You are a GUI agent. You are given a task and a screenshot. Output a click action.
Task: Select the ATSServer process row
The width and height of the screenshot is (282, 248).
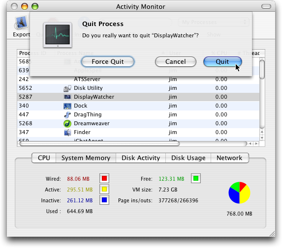(x=138, y=80)
